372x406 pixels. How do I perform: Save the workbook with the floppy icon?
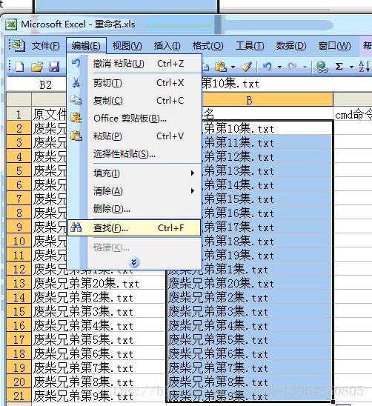pyautogui.click(x=54, y=67)
